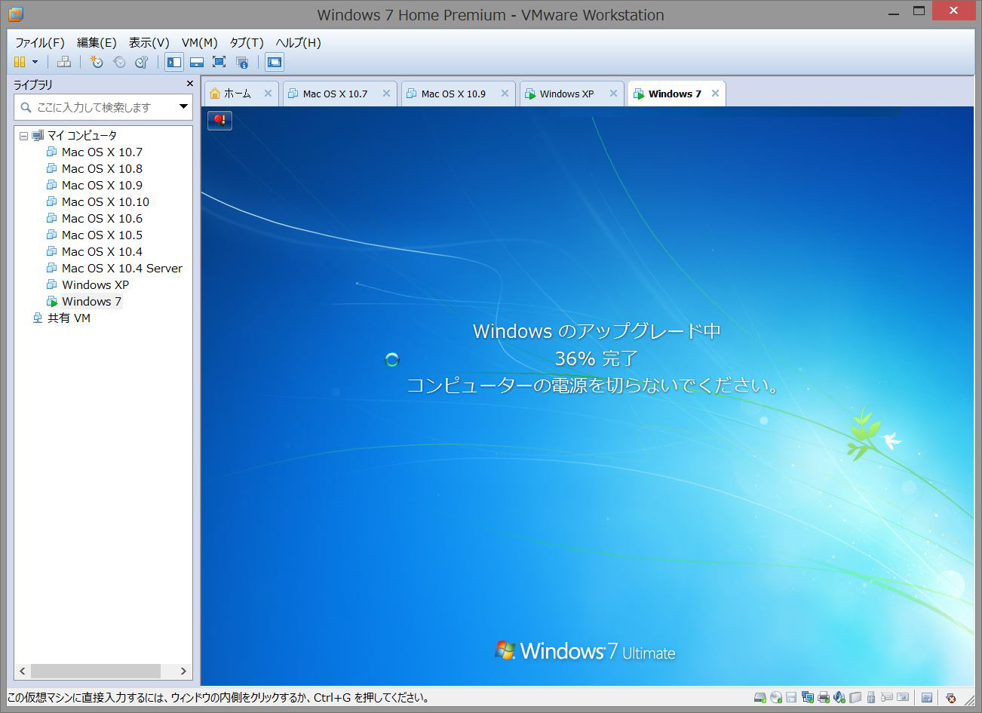Select Windows XP in library tree
982x713 pixels.
coord(95,284)
